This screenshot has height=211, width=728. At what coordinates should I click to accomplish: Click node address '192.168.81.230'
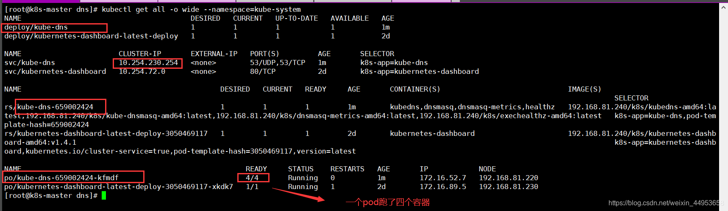tap(508, 187)
